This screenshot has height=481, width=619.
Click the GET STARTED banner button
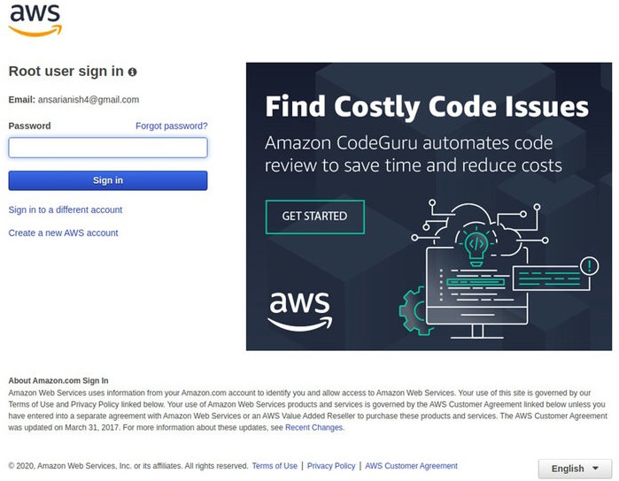[313, 216]
